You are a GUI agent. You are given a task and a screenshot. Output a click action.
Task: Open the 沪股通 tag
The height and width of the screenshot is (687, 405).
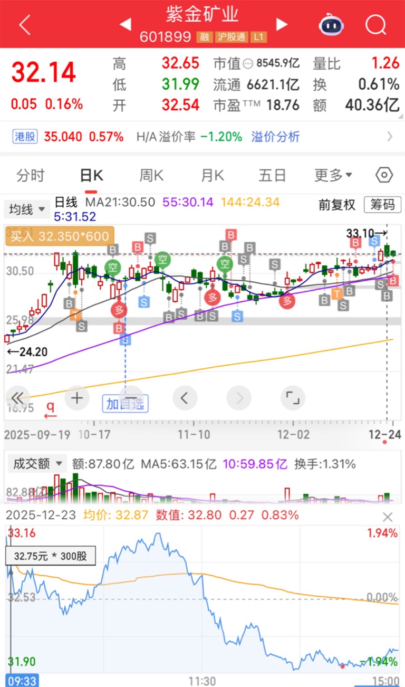tap(230, 37)
